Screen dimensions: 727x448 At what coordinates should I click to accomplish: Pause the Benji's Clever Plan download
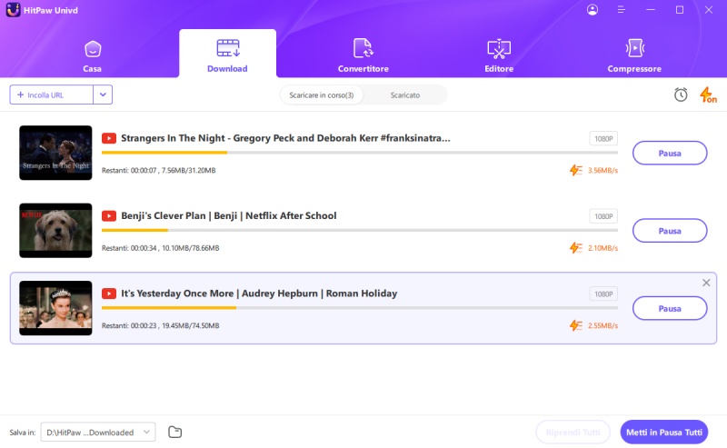click(670, 231)
